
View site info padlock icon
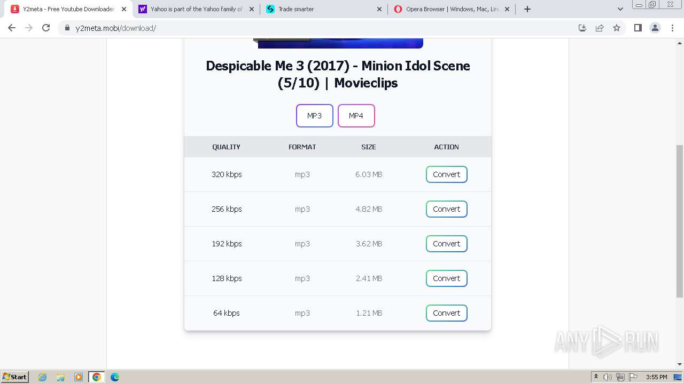67,28
